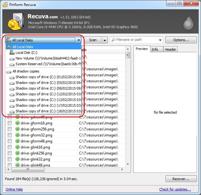201x195 pixels.
Task: Click the Recover button
Action: point(181,179)
